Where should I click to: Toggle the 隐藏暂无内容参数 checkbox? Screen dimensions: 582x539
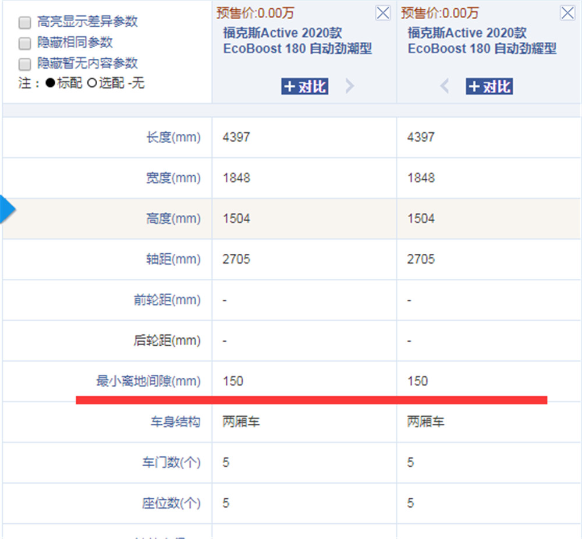click(24, 63)
